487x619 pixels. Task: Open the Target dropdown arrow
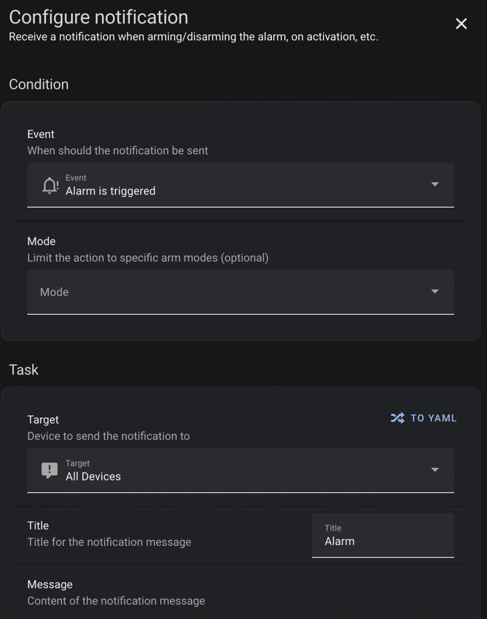click(435, 470)
